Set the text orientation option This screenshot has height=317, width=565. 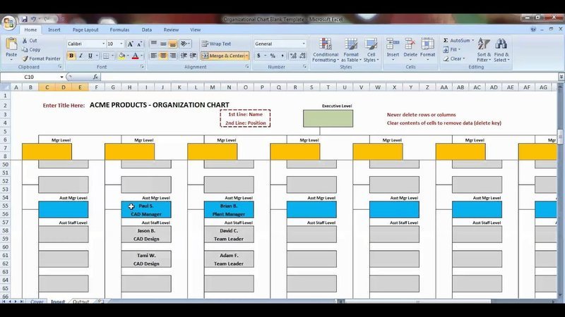[184, 44]
